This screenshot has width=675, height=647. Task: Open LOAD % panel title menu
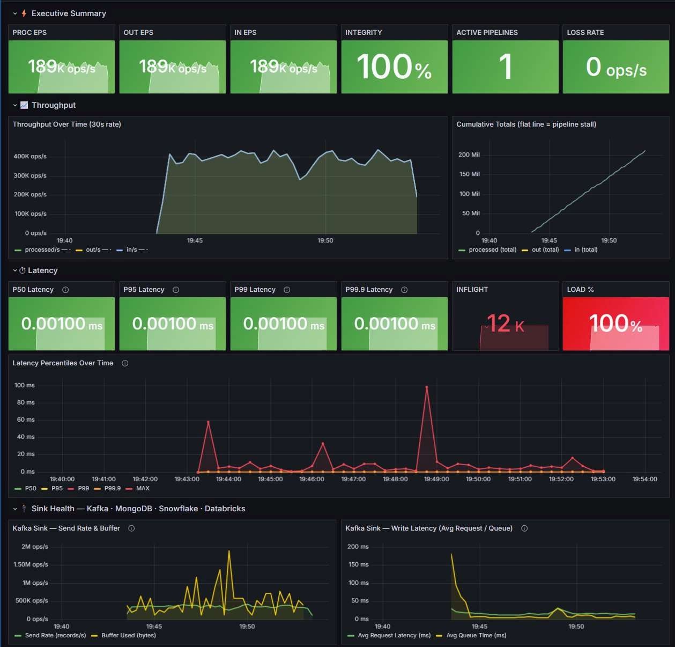point(580,290)
